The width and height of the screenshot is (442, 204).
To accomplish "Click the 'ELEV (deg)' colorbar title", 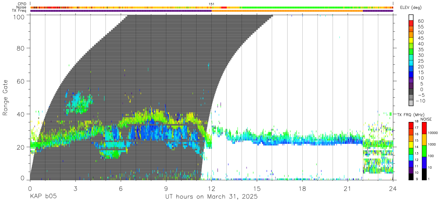I will point(411,8).
